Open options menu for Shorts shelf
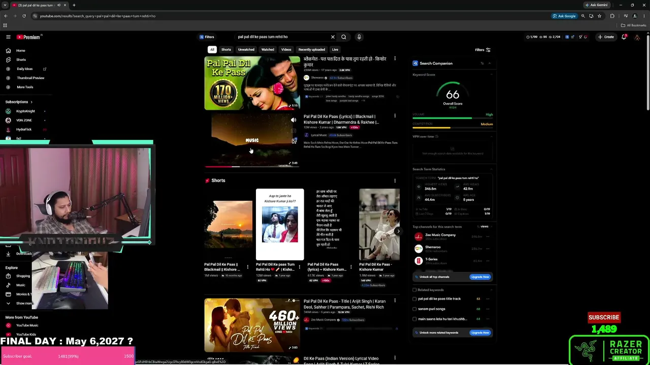Screen dimensions: 650x365 pos(395,180)
